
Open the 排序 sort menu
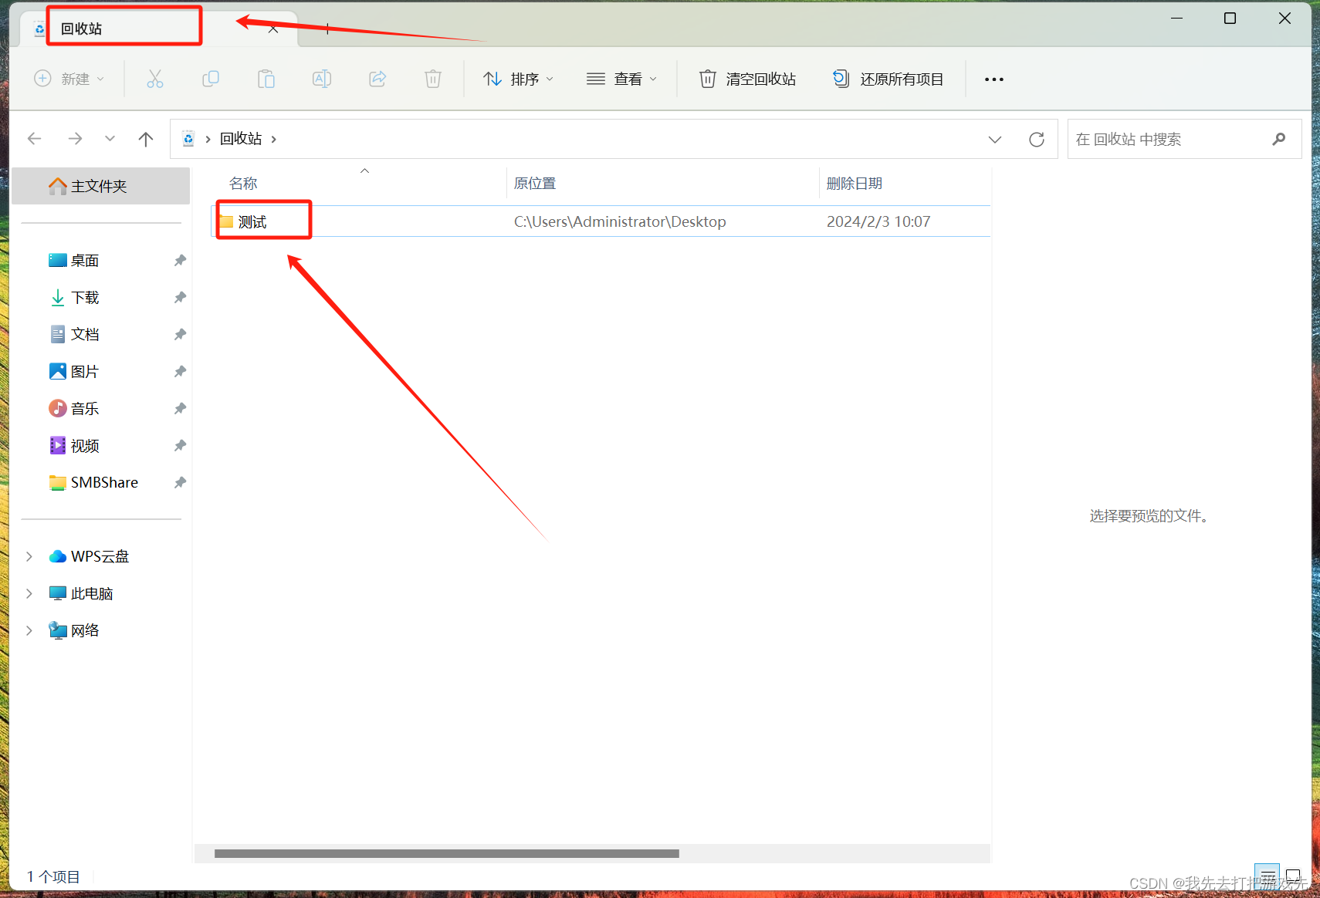518,79
